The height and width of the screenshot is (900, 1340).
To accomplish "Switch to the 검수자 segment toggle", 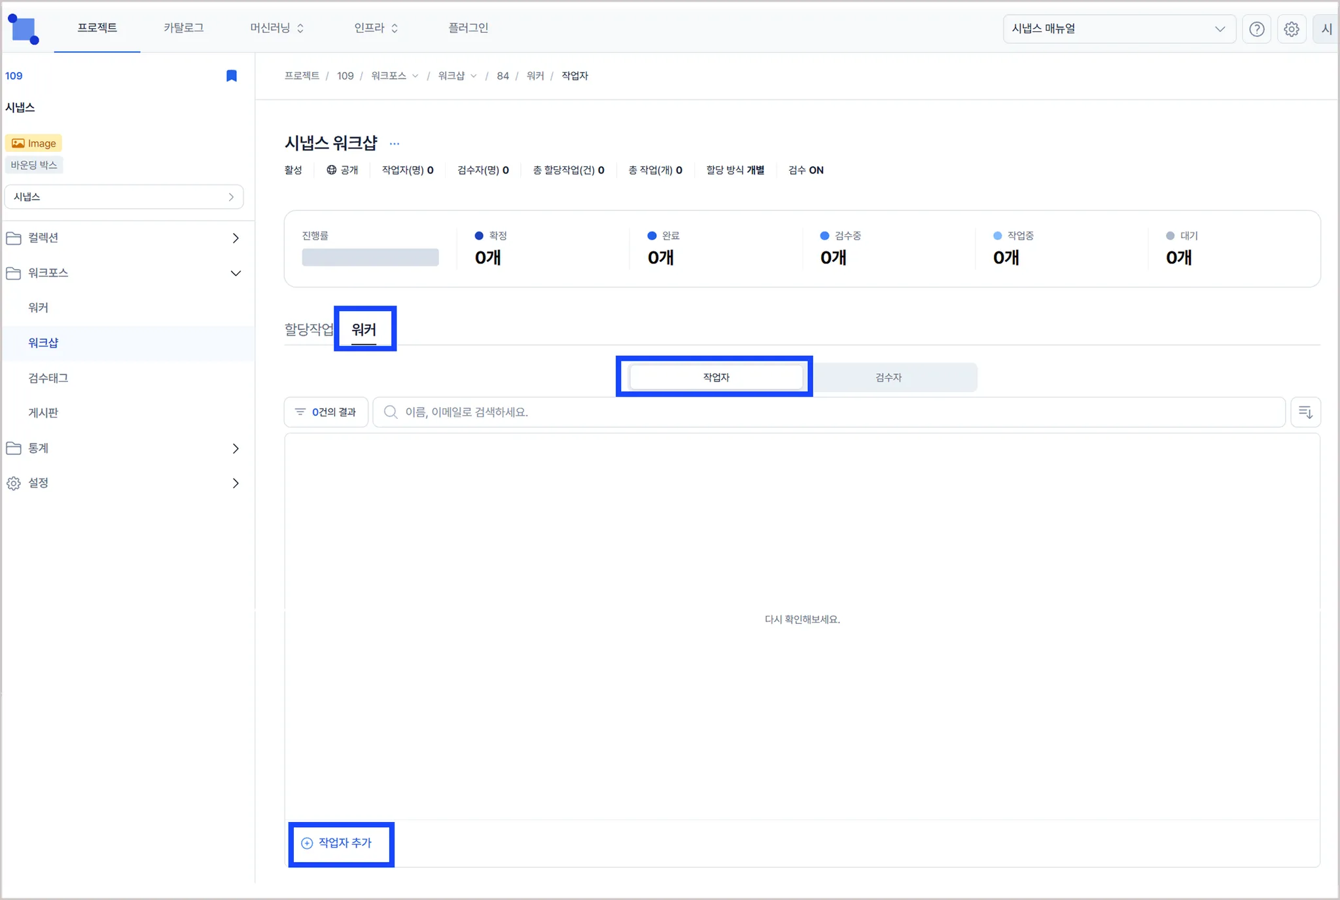I will [888, 377].
